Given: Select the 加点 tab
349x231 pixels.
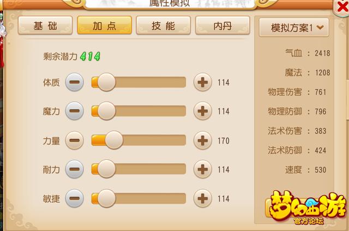Looking at the screenshot, I should point(104,26).
